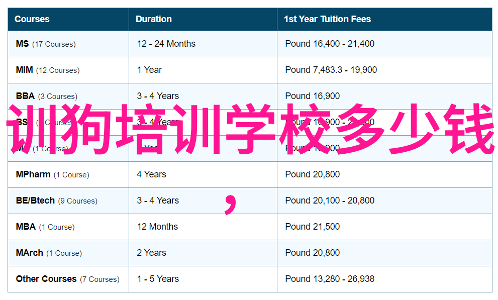Select the BE/Btech course name
The height and width of the screenshot is (300, 498).
[35, 201]
